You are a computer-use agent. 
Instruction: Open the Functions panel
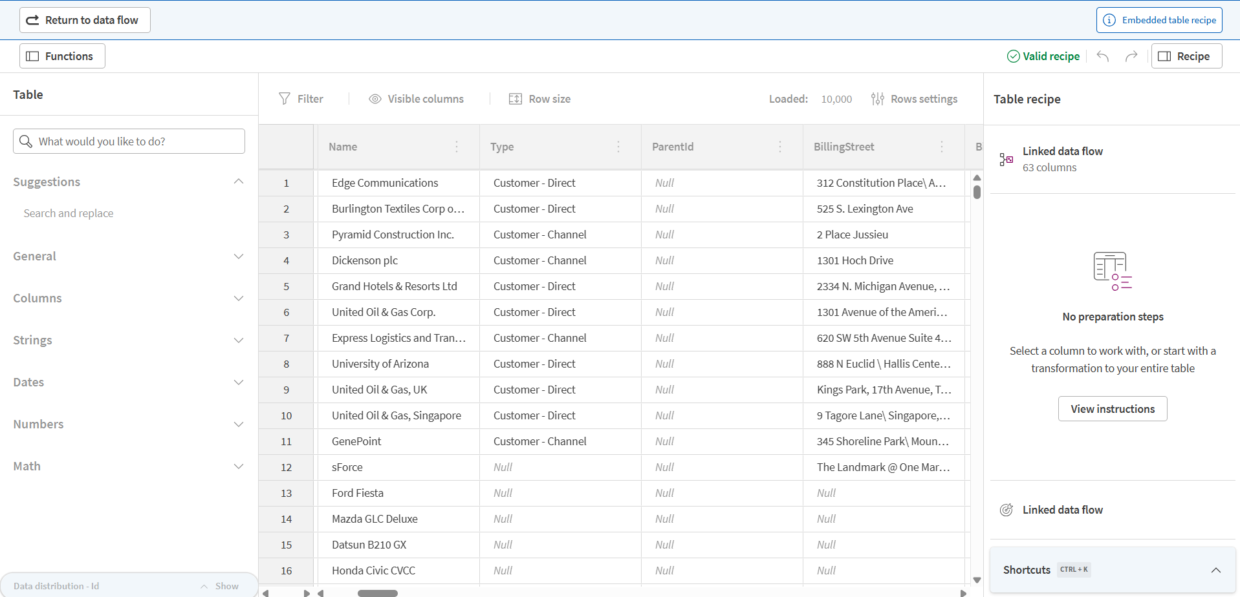pyautogui.click(x=61, y=56)
